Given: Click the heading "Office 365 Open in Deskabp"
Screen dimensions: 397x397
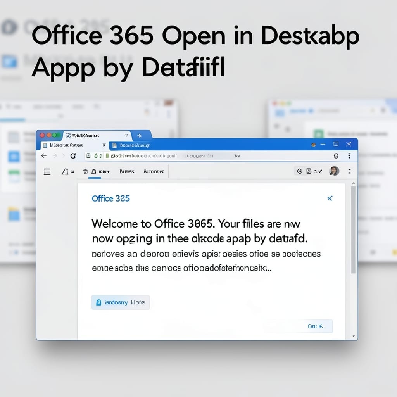Looking at the screenshot, I should point(195,36).
